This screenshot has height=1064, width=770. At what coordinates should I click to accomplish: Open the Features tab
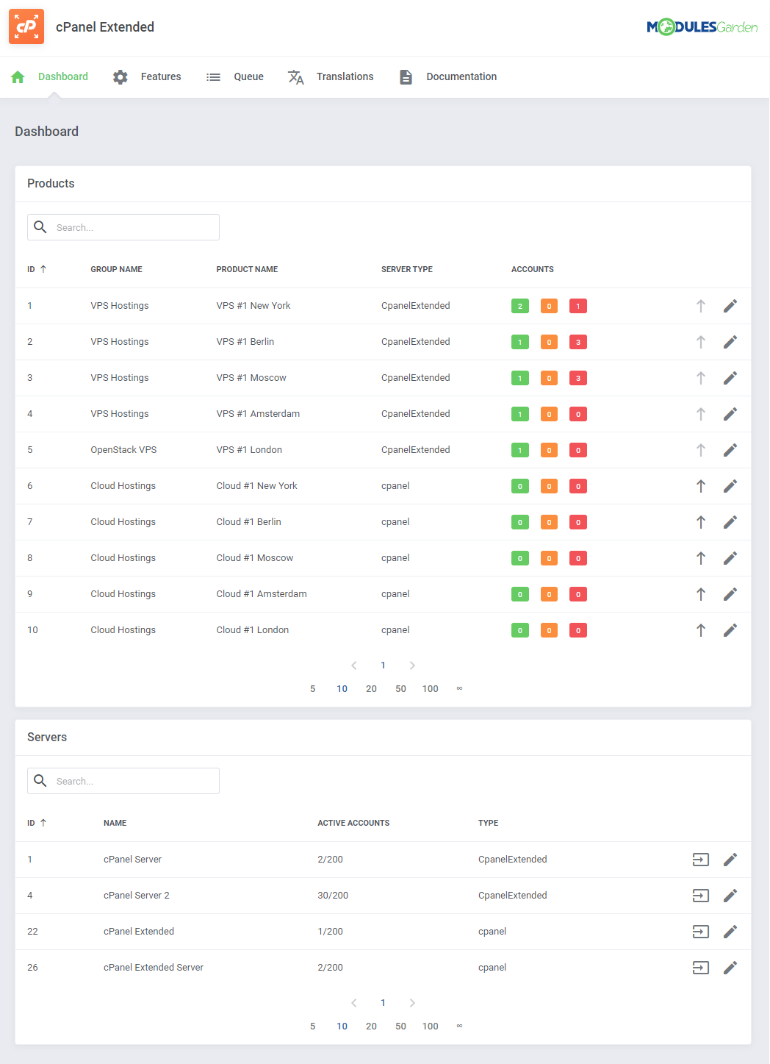coord(147,76)
